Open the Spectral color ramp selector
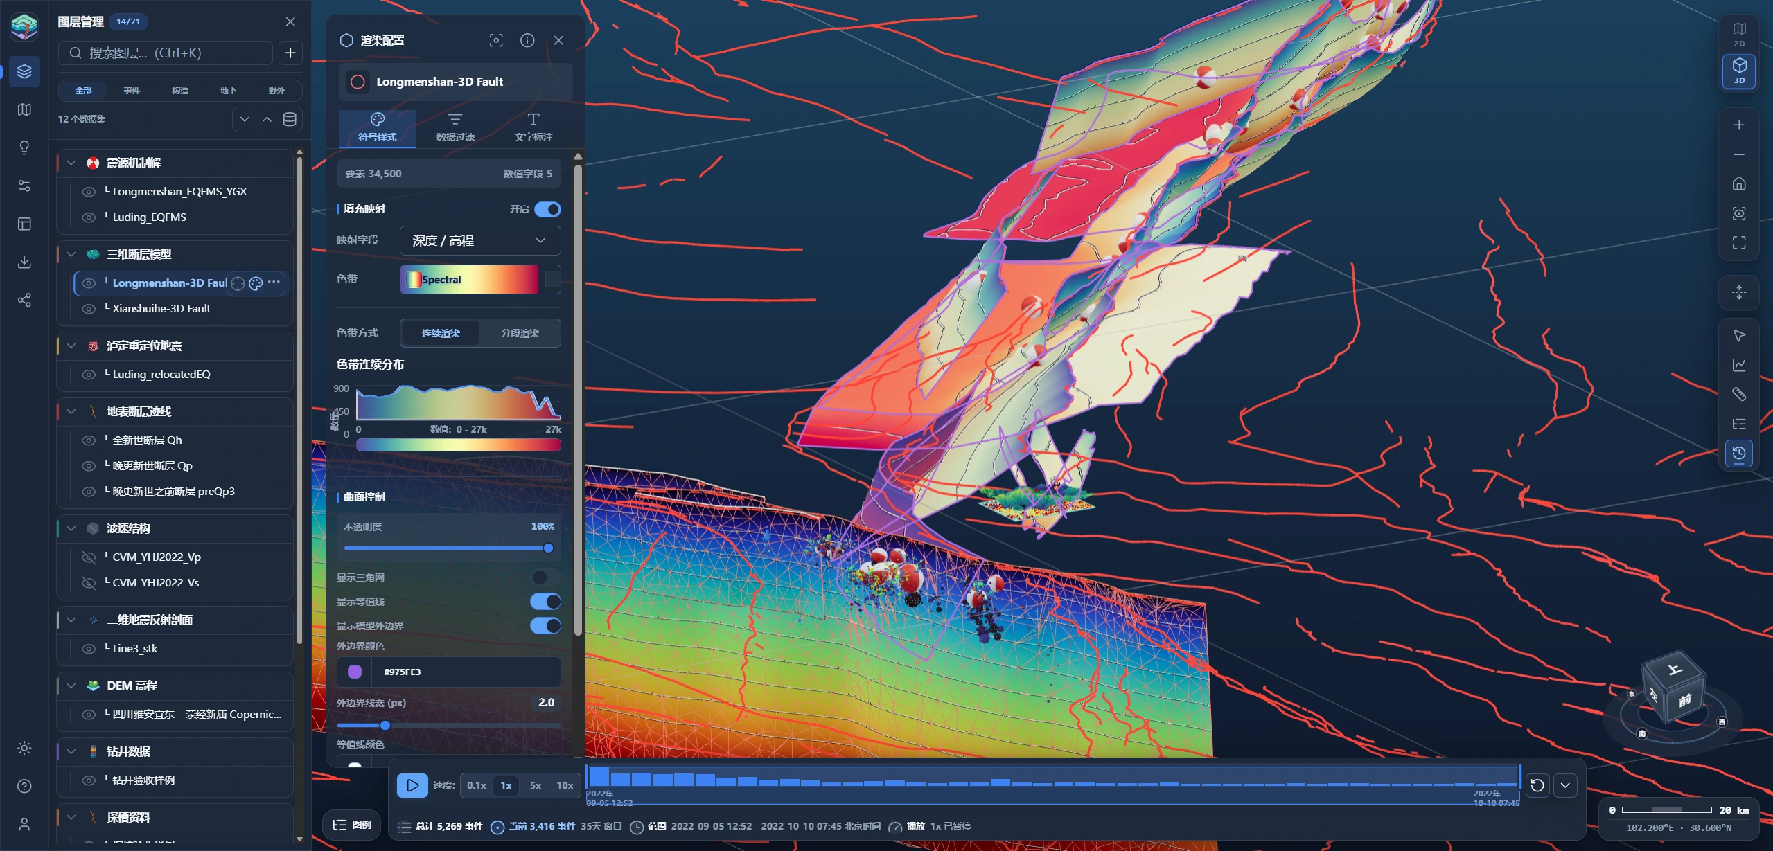 (x=480, y=279)
